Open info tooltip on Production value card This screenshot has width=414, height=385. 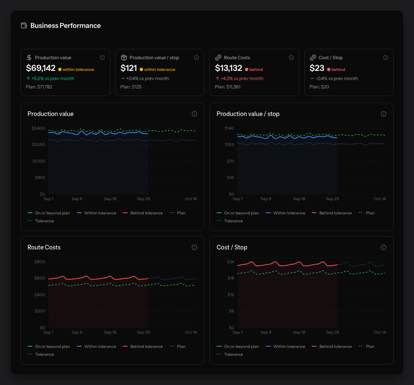(x=102, y=58)
